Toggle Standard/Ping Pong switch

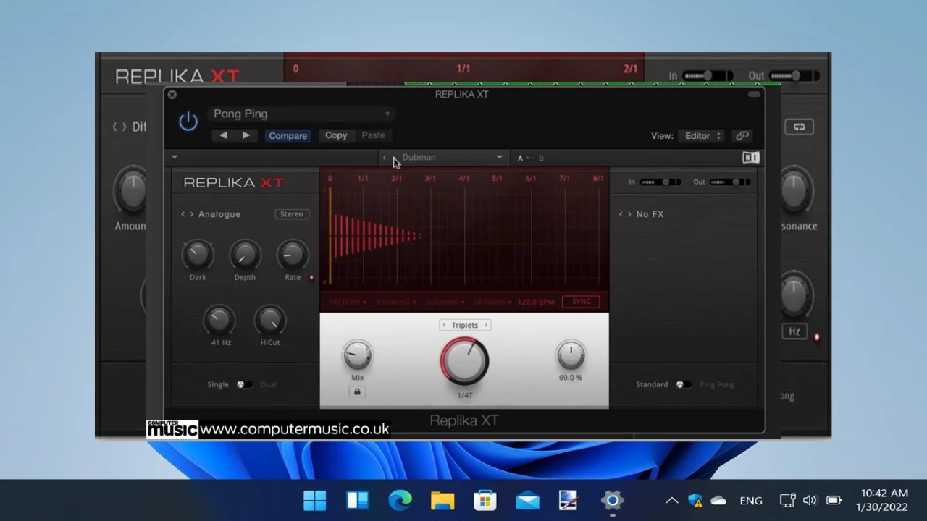point(683,384)
